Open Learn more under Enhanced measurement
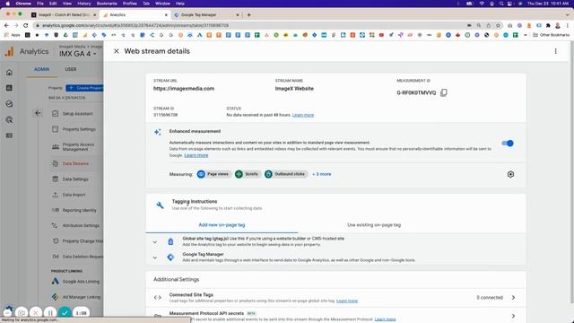The image size is (574, 323). [196, 155]
